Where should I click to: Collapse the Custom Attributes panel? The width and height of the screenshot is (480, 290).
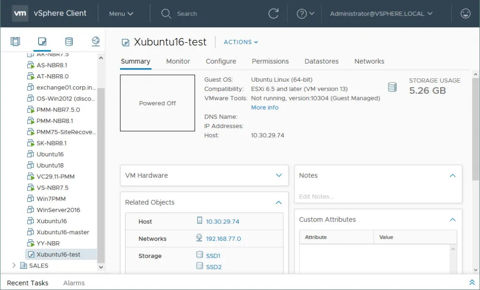pyautogui.click(x=452, y=220)
